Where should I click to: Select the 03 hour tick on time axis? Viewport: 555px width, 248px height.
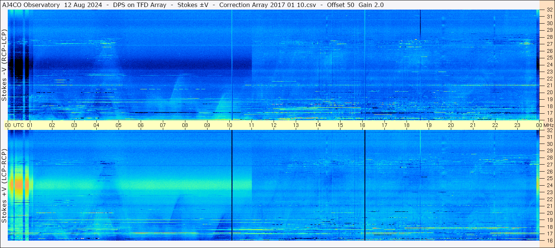[74, 125]
